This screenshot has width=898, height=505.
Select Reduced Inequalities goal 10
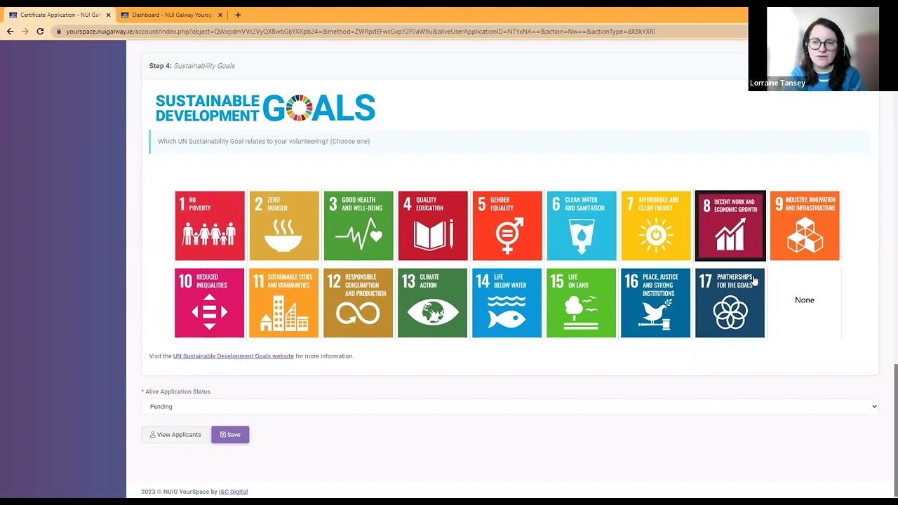tap(210, 303)
